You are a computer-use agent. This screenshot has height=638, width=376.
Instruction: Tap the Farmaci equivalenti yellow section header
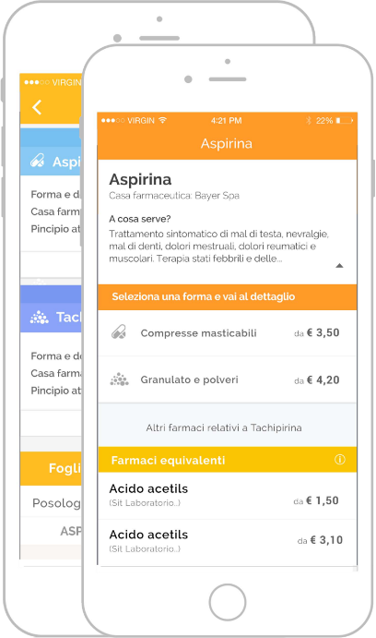tap(228, 460)
